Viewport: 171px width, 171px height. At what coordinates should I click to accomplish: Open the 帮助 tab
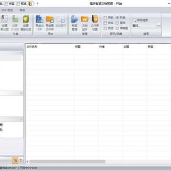(22, 10)
